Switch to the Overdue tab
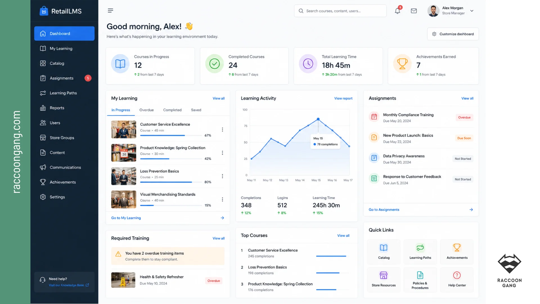 (147, 110)
